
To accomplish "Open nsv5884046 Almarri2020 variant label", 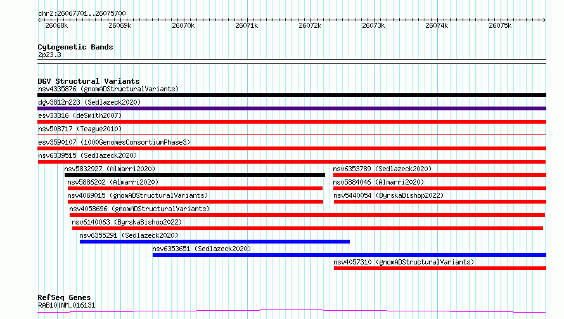I will (x=378, y=182).
